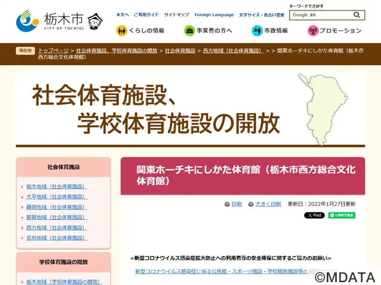Click the Tochigi City logo
381x285 pixels.
(x=50, y=20)
